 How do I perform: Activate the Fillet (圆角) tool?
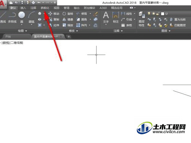(x=81, y=19)
